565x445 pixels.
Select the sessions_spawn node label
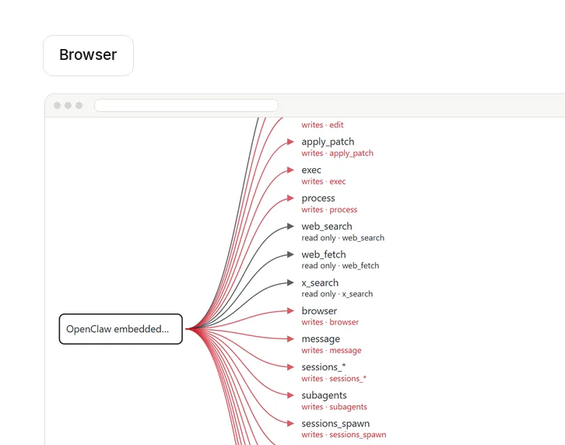336,423
